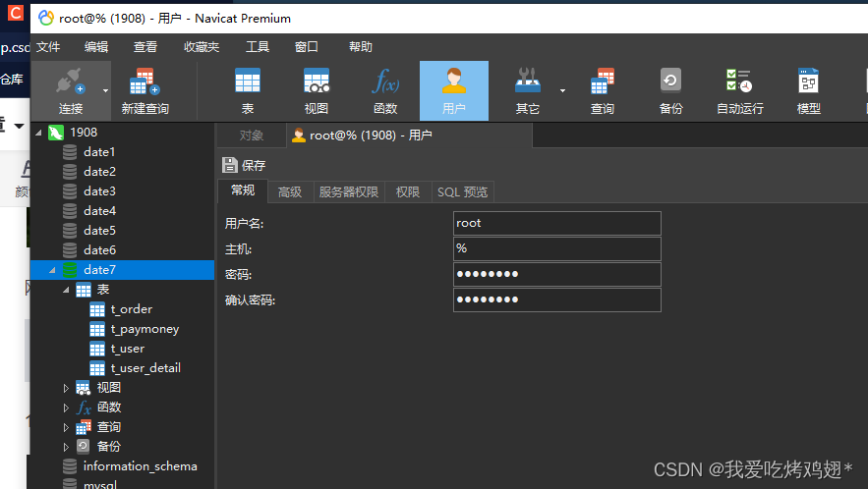Image resolution: width=868 pixels, height=489 pixels.
Task: Open the Automation (自动运行) toolbar icon
Action: pos(739,91)
